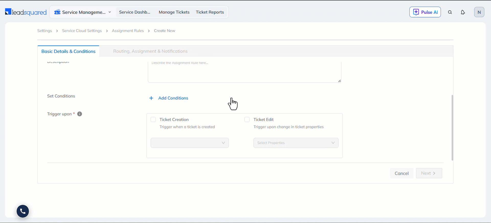Image resolution: width=491 pixels, height=223 pixels.
Task: Open the Ticket Creation trigger dropdown
Action: tap(189, 143)
